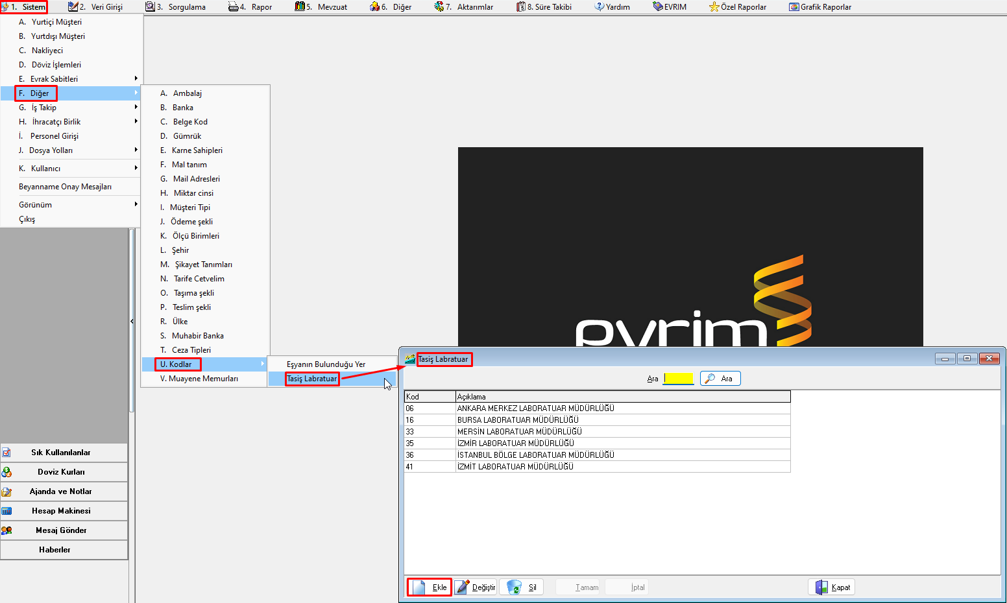Click the Tasiş Labratuar window title icon
1007x603 pixels.
click(x=410, y=359)
